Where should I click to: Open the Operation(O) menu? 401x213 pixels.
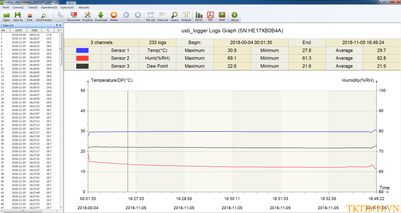point(49,7)
